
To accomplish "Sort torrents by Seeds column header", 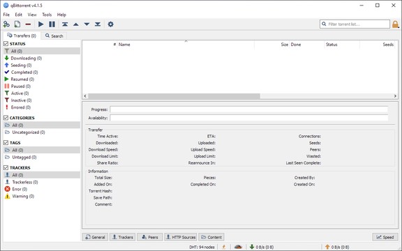I will [x=378, y=45].
